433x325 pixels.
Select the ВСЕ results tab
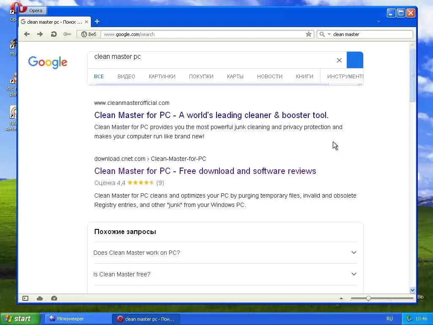click(99, 77)
